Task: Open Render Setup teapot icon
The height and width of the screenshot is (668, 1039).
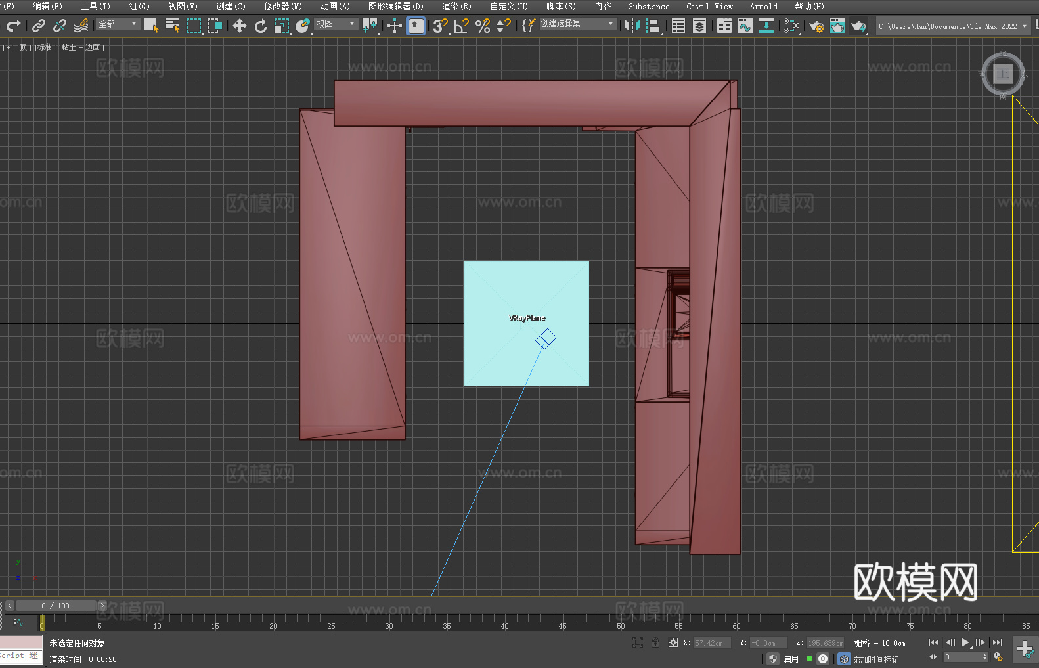Action: pyautogui.click(x=816, y=26)
